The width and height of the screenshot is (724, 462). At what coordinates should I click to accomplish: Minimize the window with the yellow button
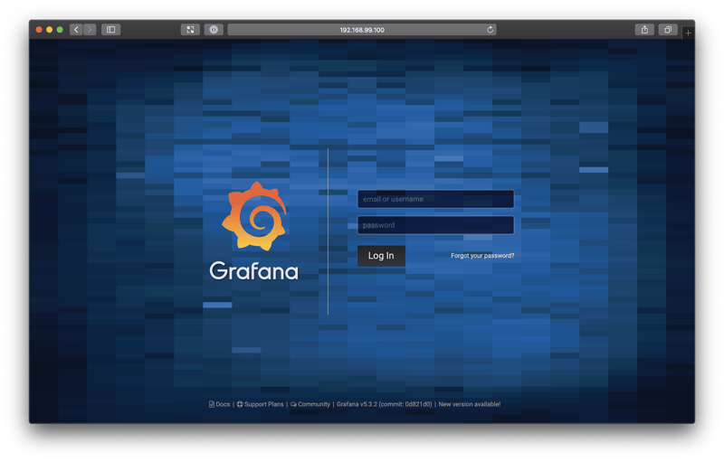tap(50, 30)
